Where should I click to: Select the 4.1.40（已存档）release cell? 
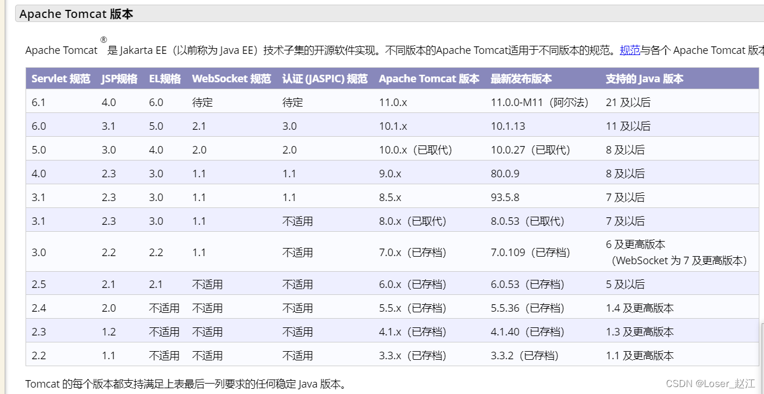(x=527, y=332)
